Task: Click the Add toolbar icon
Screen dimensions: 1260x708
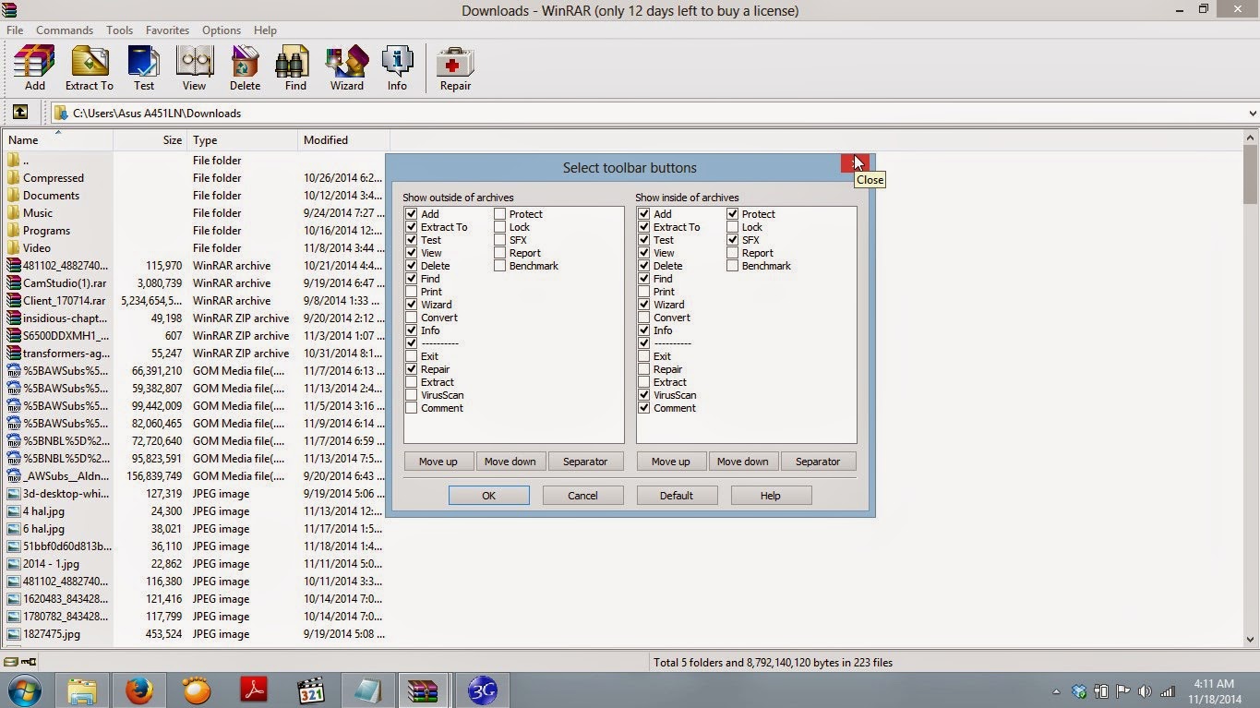Action: (34, 68)
